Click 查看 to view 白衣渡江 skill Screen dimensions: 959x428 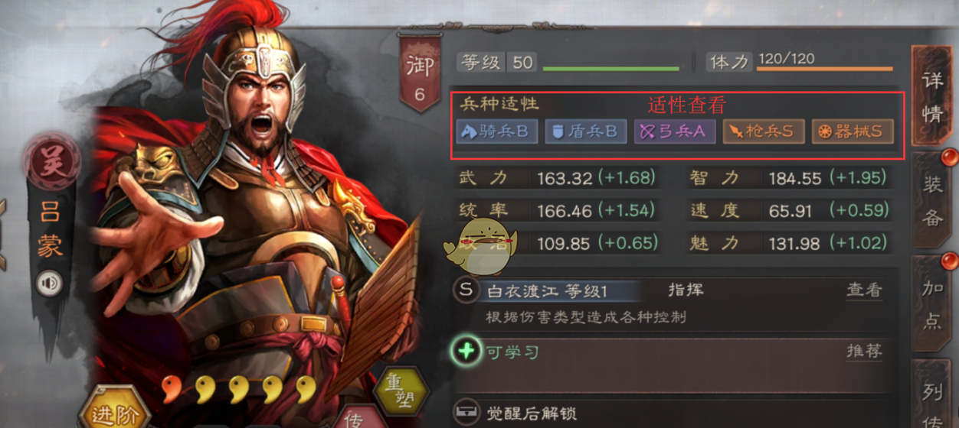click(864, 290)
